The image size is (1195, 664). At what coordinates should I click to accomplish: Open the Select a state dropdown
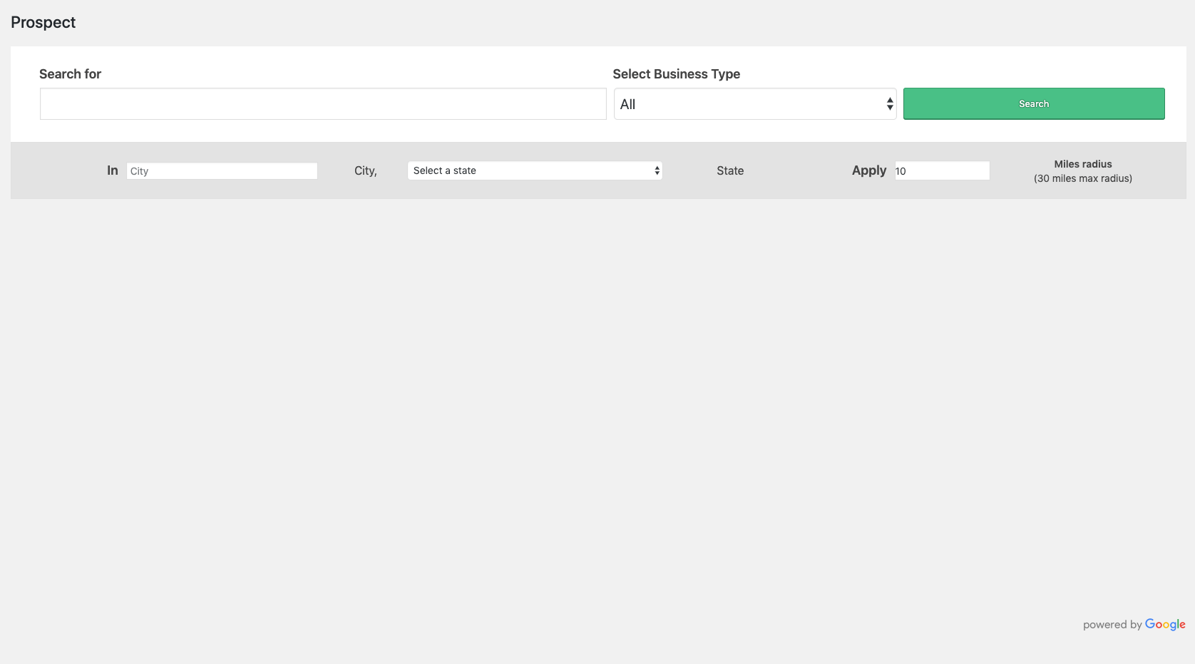click(535, 170)
